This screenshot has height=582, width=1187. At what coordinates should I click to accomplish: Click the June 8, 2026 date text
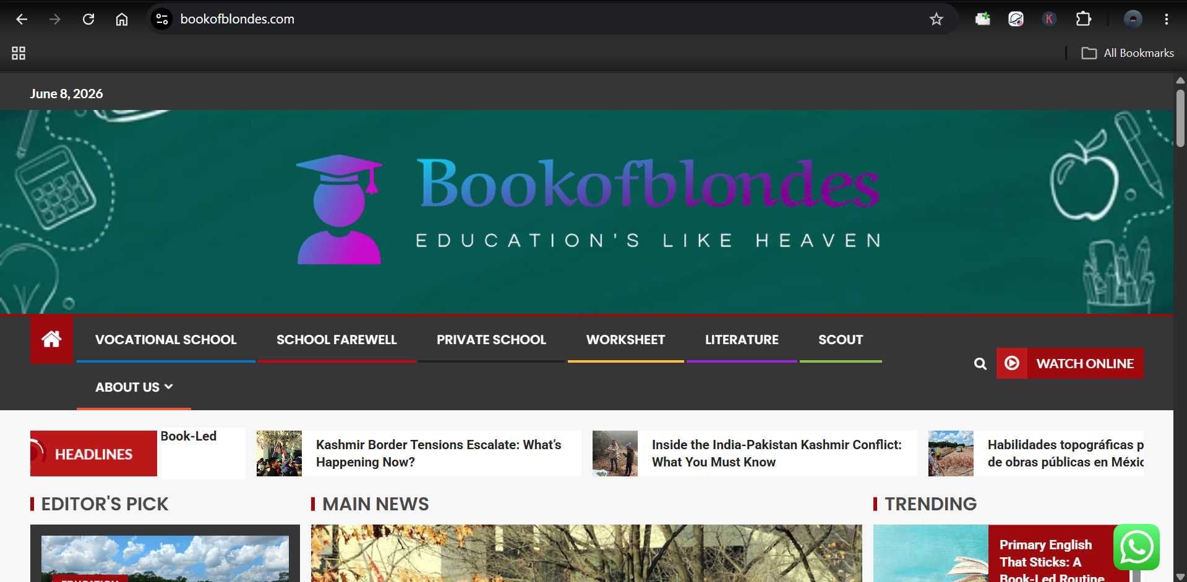pyautogui.click(x=66, y=94)
